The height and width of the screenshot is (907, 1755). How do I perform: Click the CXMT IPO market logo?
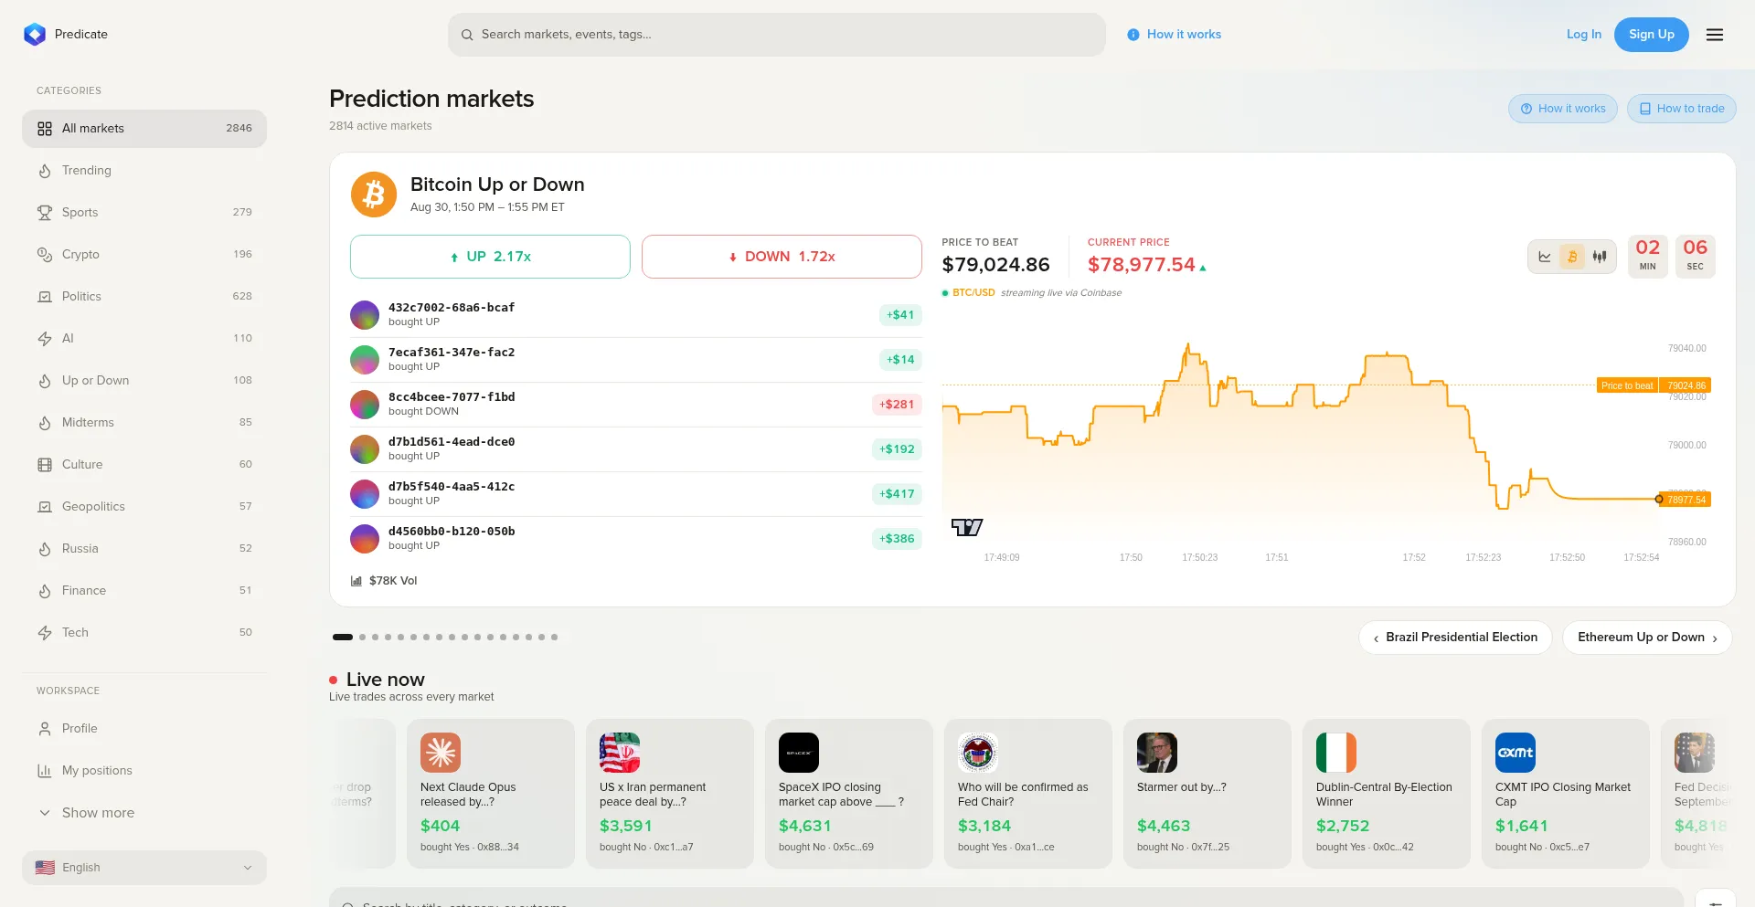tap(1516, 753)
